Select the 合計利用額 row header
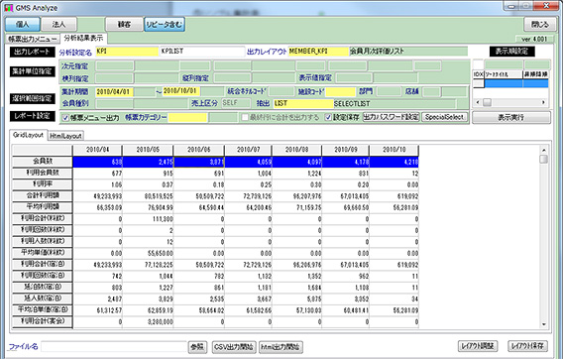Screen dimensions: 563x359 coord(43,195)
